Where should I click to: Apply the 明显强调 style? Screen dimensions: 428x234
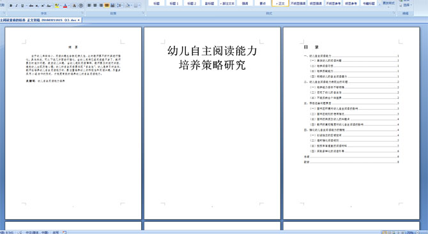[316, 3]
